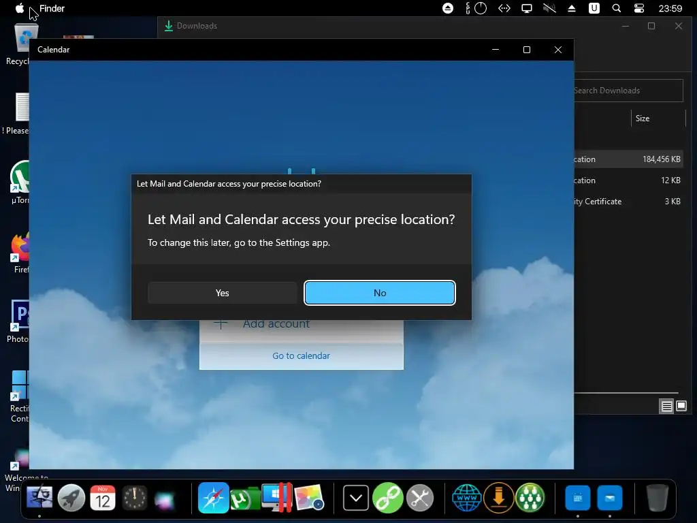The image size is (697, 523).
Task: Maximize the Calendar window
Action: pyautogui.click(x=527, y=50)
